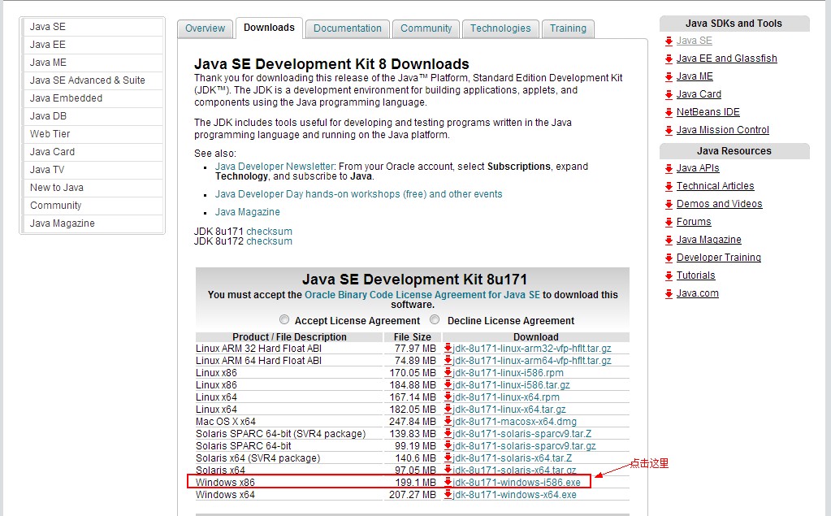Switch to the Community tab

click(426, 28)
